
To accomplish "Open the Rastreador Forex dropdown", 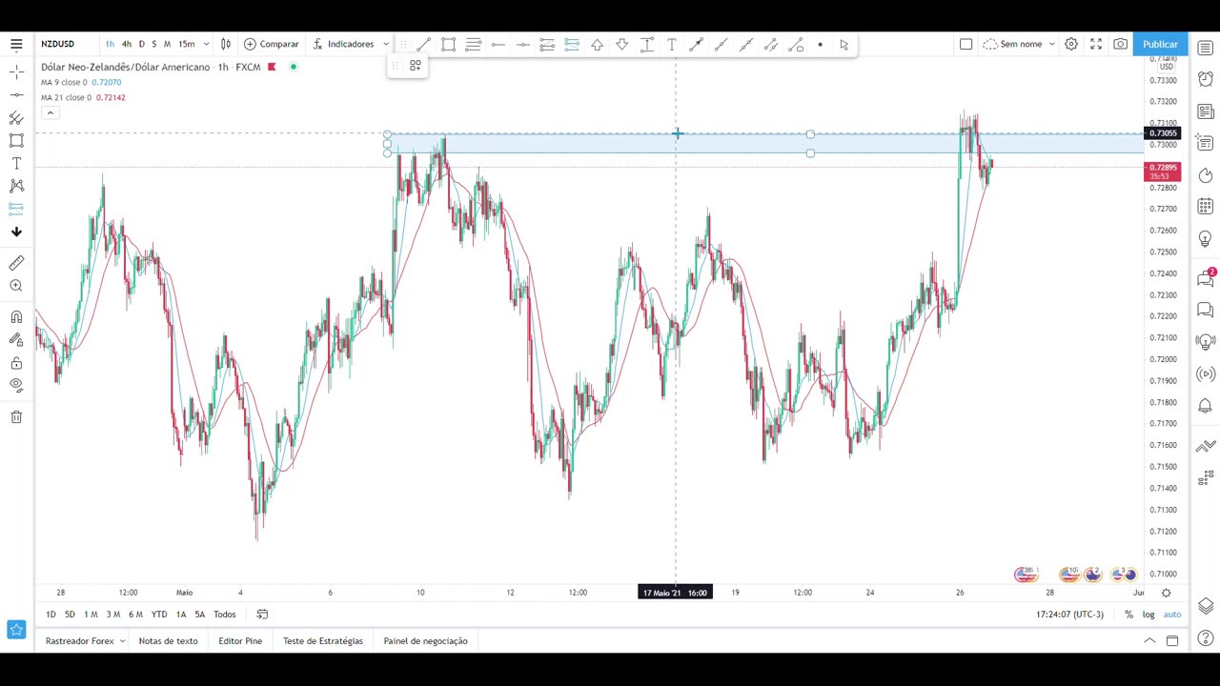I will coord(86,641).
